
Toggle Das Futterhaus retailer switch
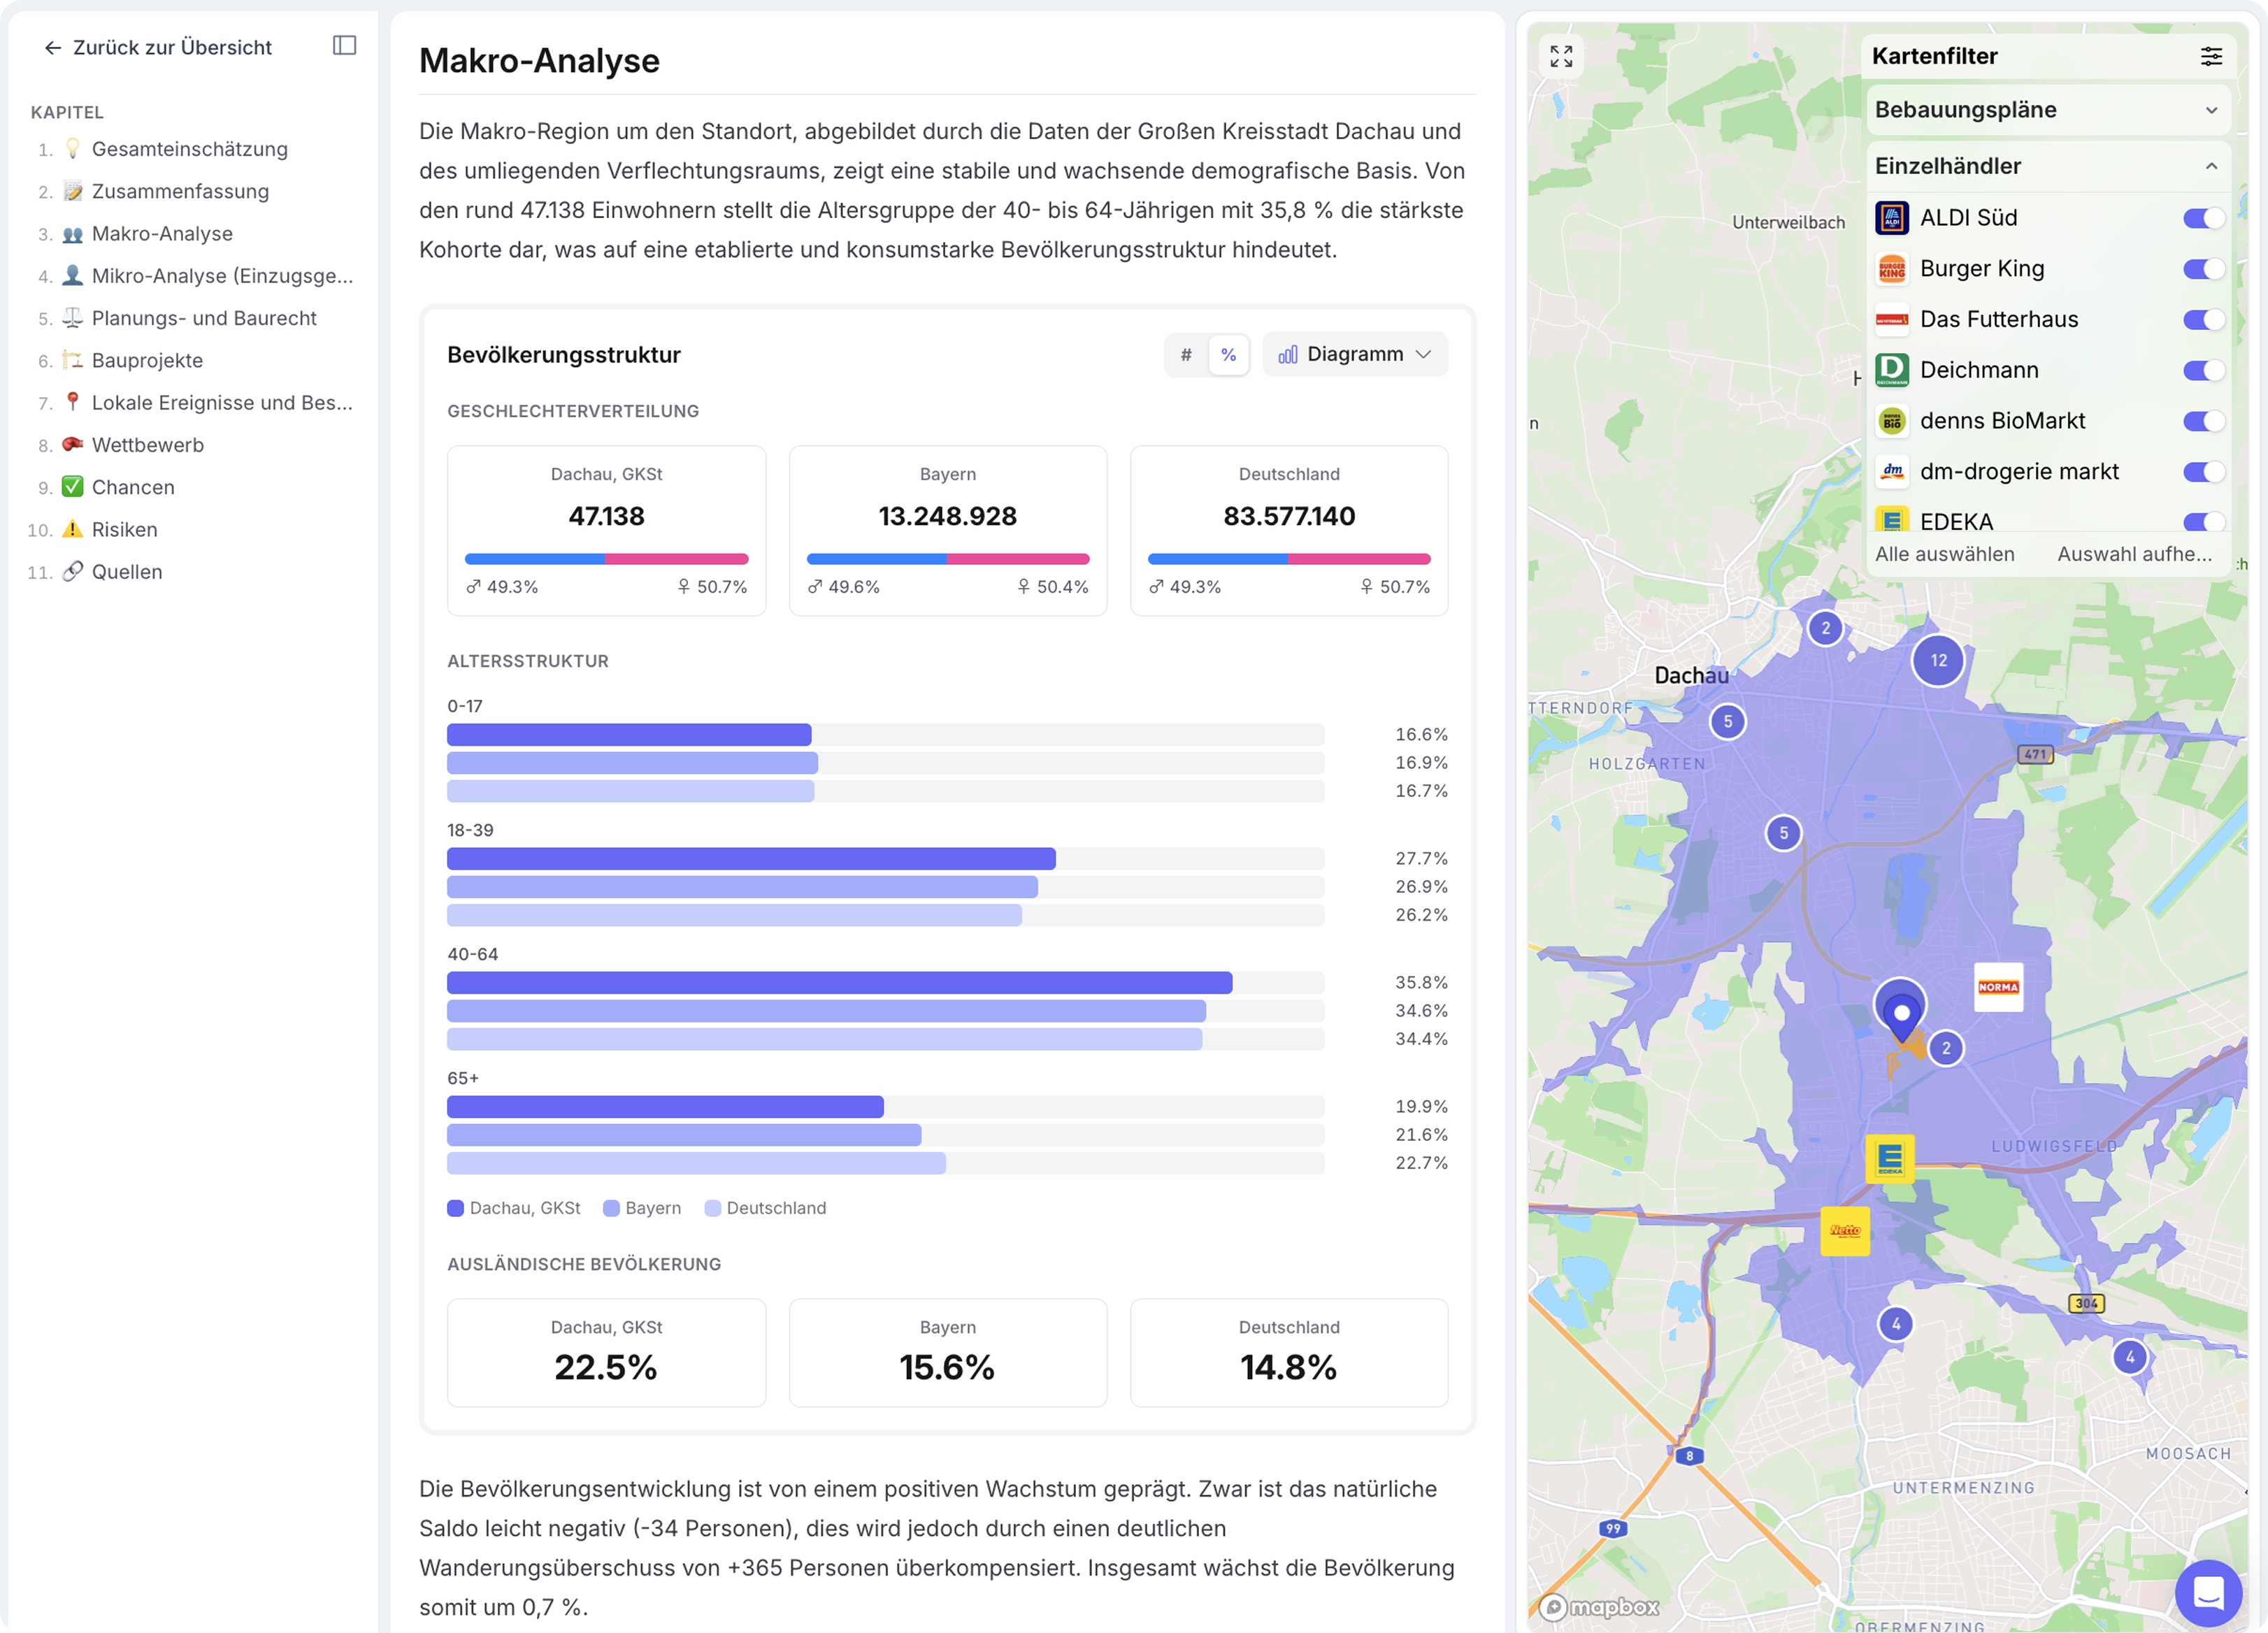(x=2203, y=320)
